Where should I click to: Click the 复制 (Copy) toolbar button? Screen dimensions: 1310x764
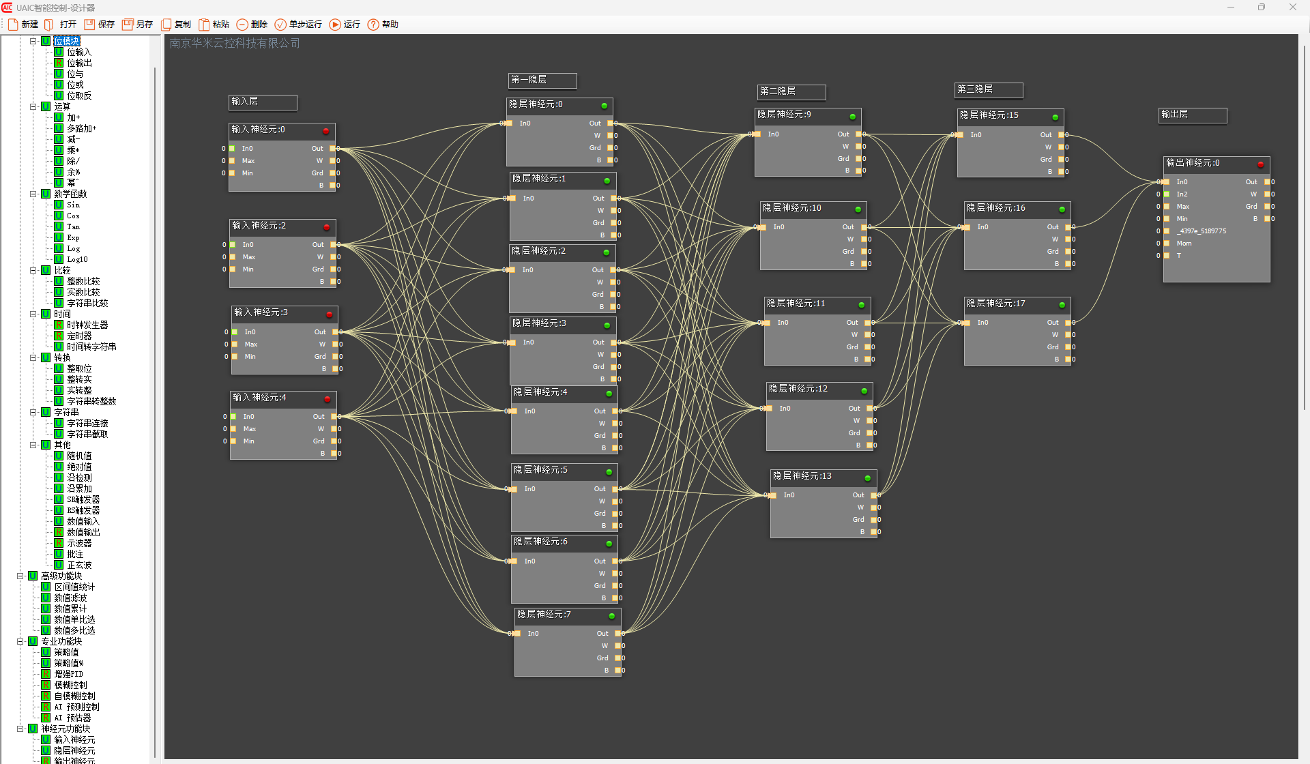point(166,25)
